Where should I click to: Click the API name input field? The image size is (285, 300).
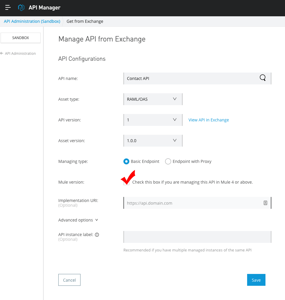(197, 78)
